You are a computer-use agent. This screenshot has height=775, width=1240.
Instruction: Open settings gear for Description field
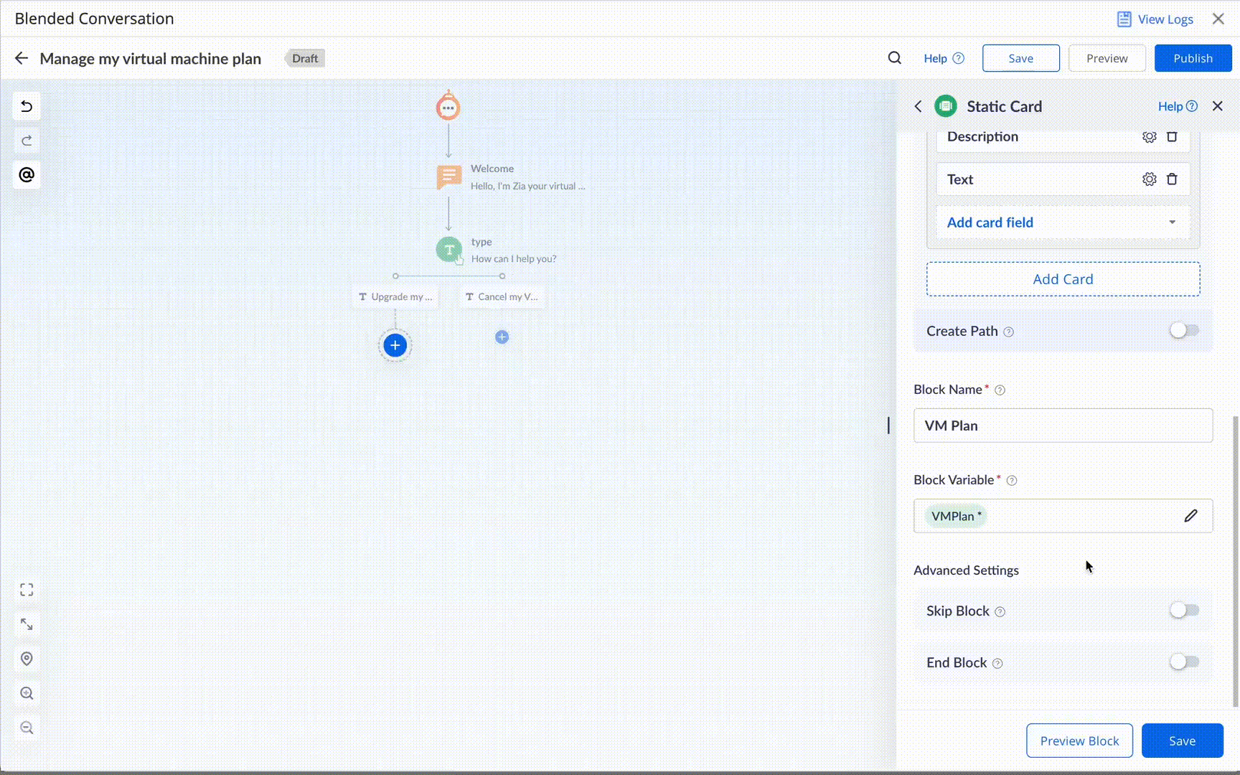pos(1150,136)
